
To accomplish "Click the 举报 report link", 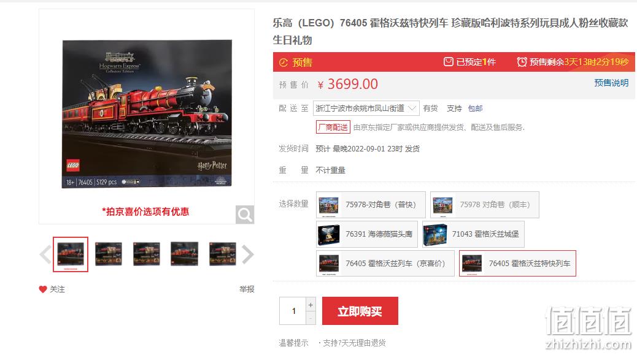I will [x=247, y=289].
